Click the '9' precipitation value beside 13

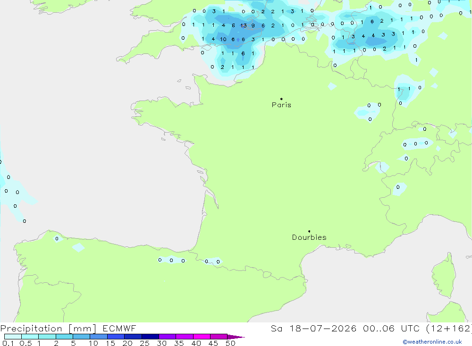(253, 25)
